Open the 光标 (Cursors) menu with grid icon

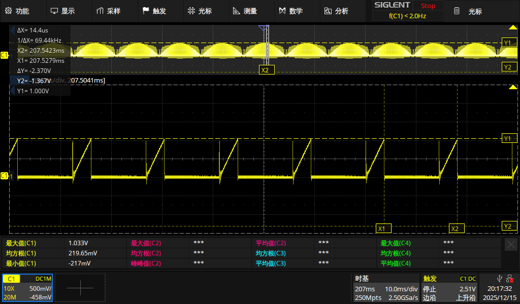(200, 11)
